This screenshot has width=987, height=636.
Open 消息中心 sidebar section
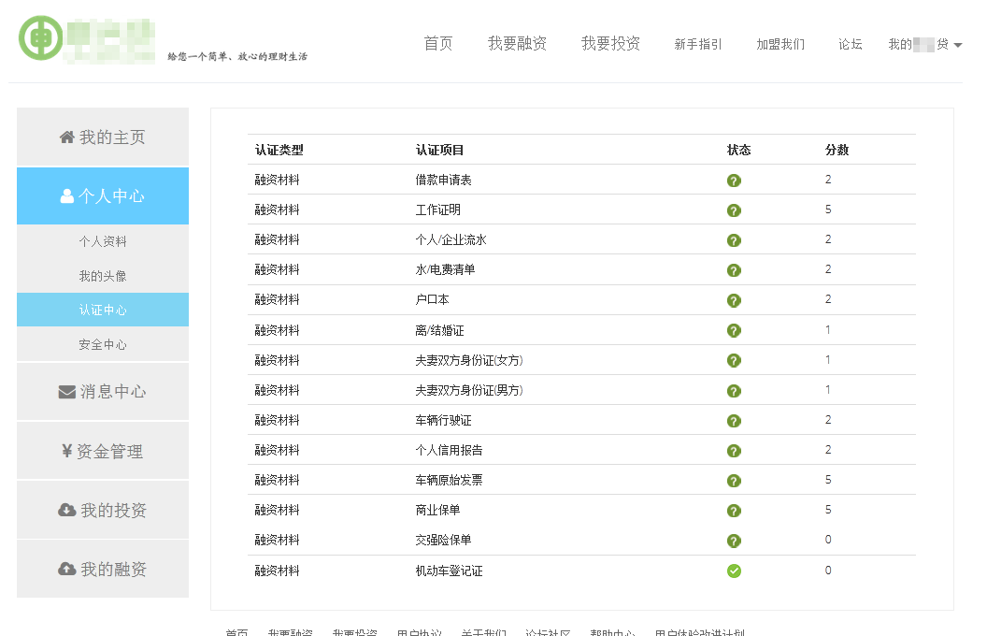[103, 392]
